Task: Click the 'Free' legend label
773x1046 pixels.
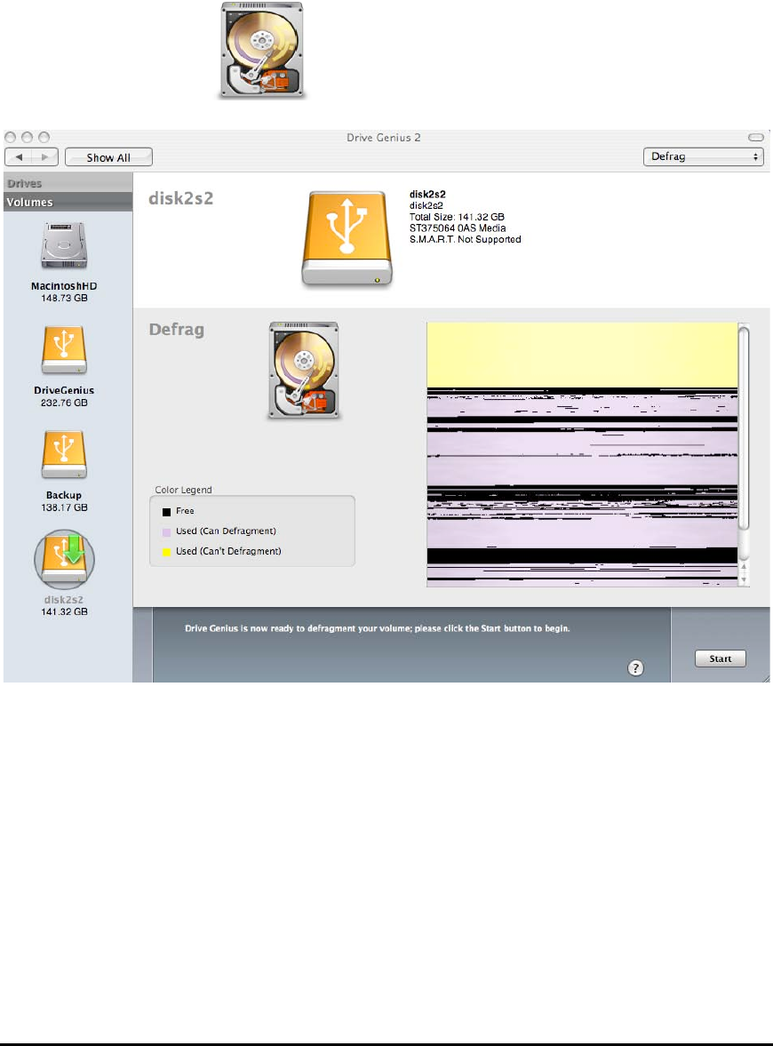Action: click(185, 511)
